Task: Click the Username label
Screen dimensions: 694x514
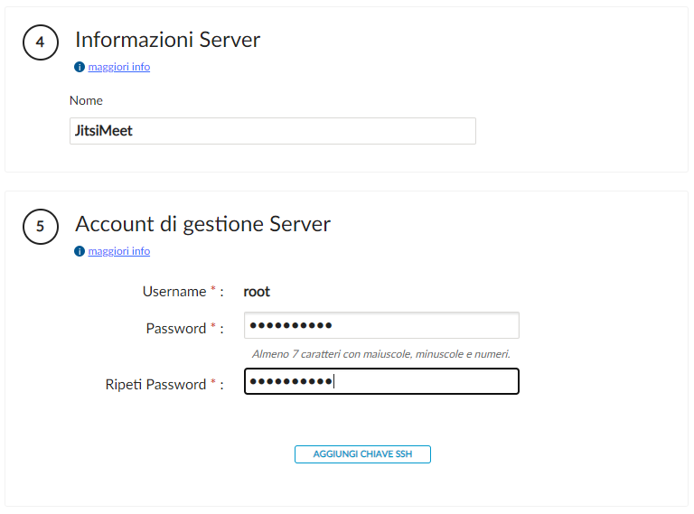Action: (174, 292)
